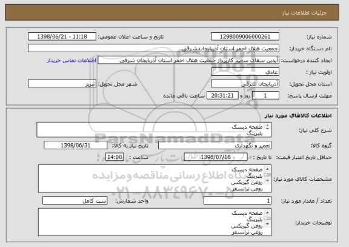
Task: Click the header title جزئیات اطلاعات نیاز
Action: (x=304, y=13)
